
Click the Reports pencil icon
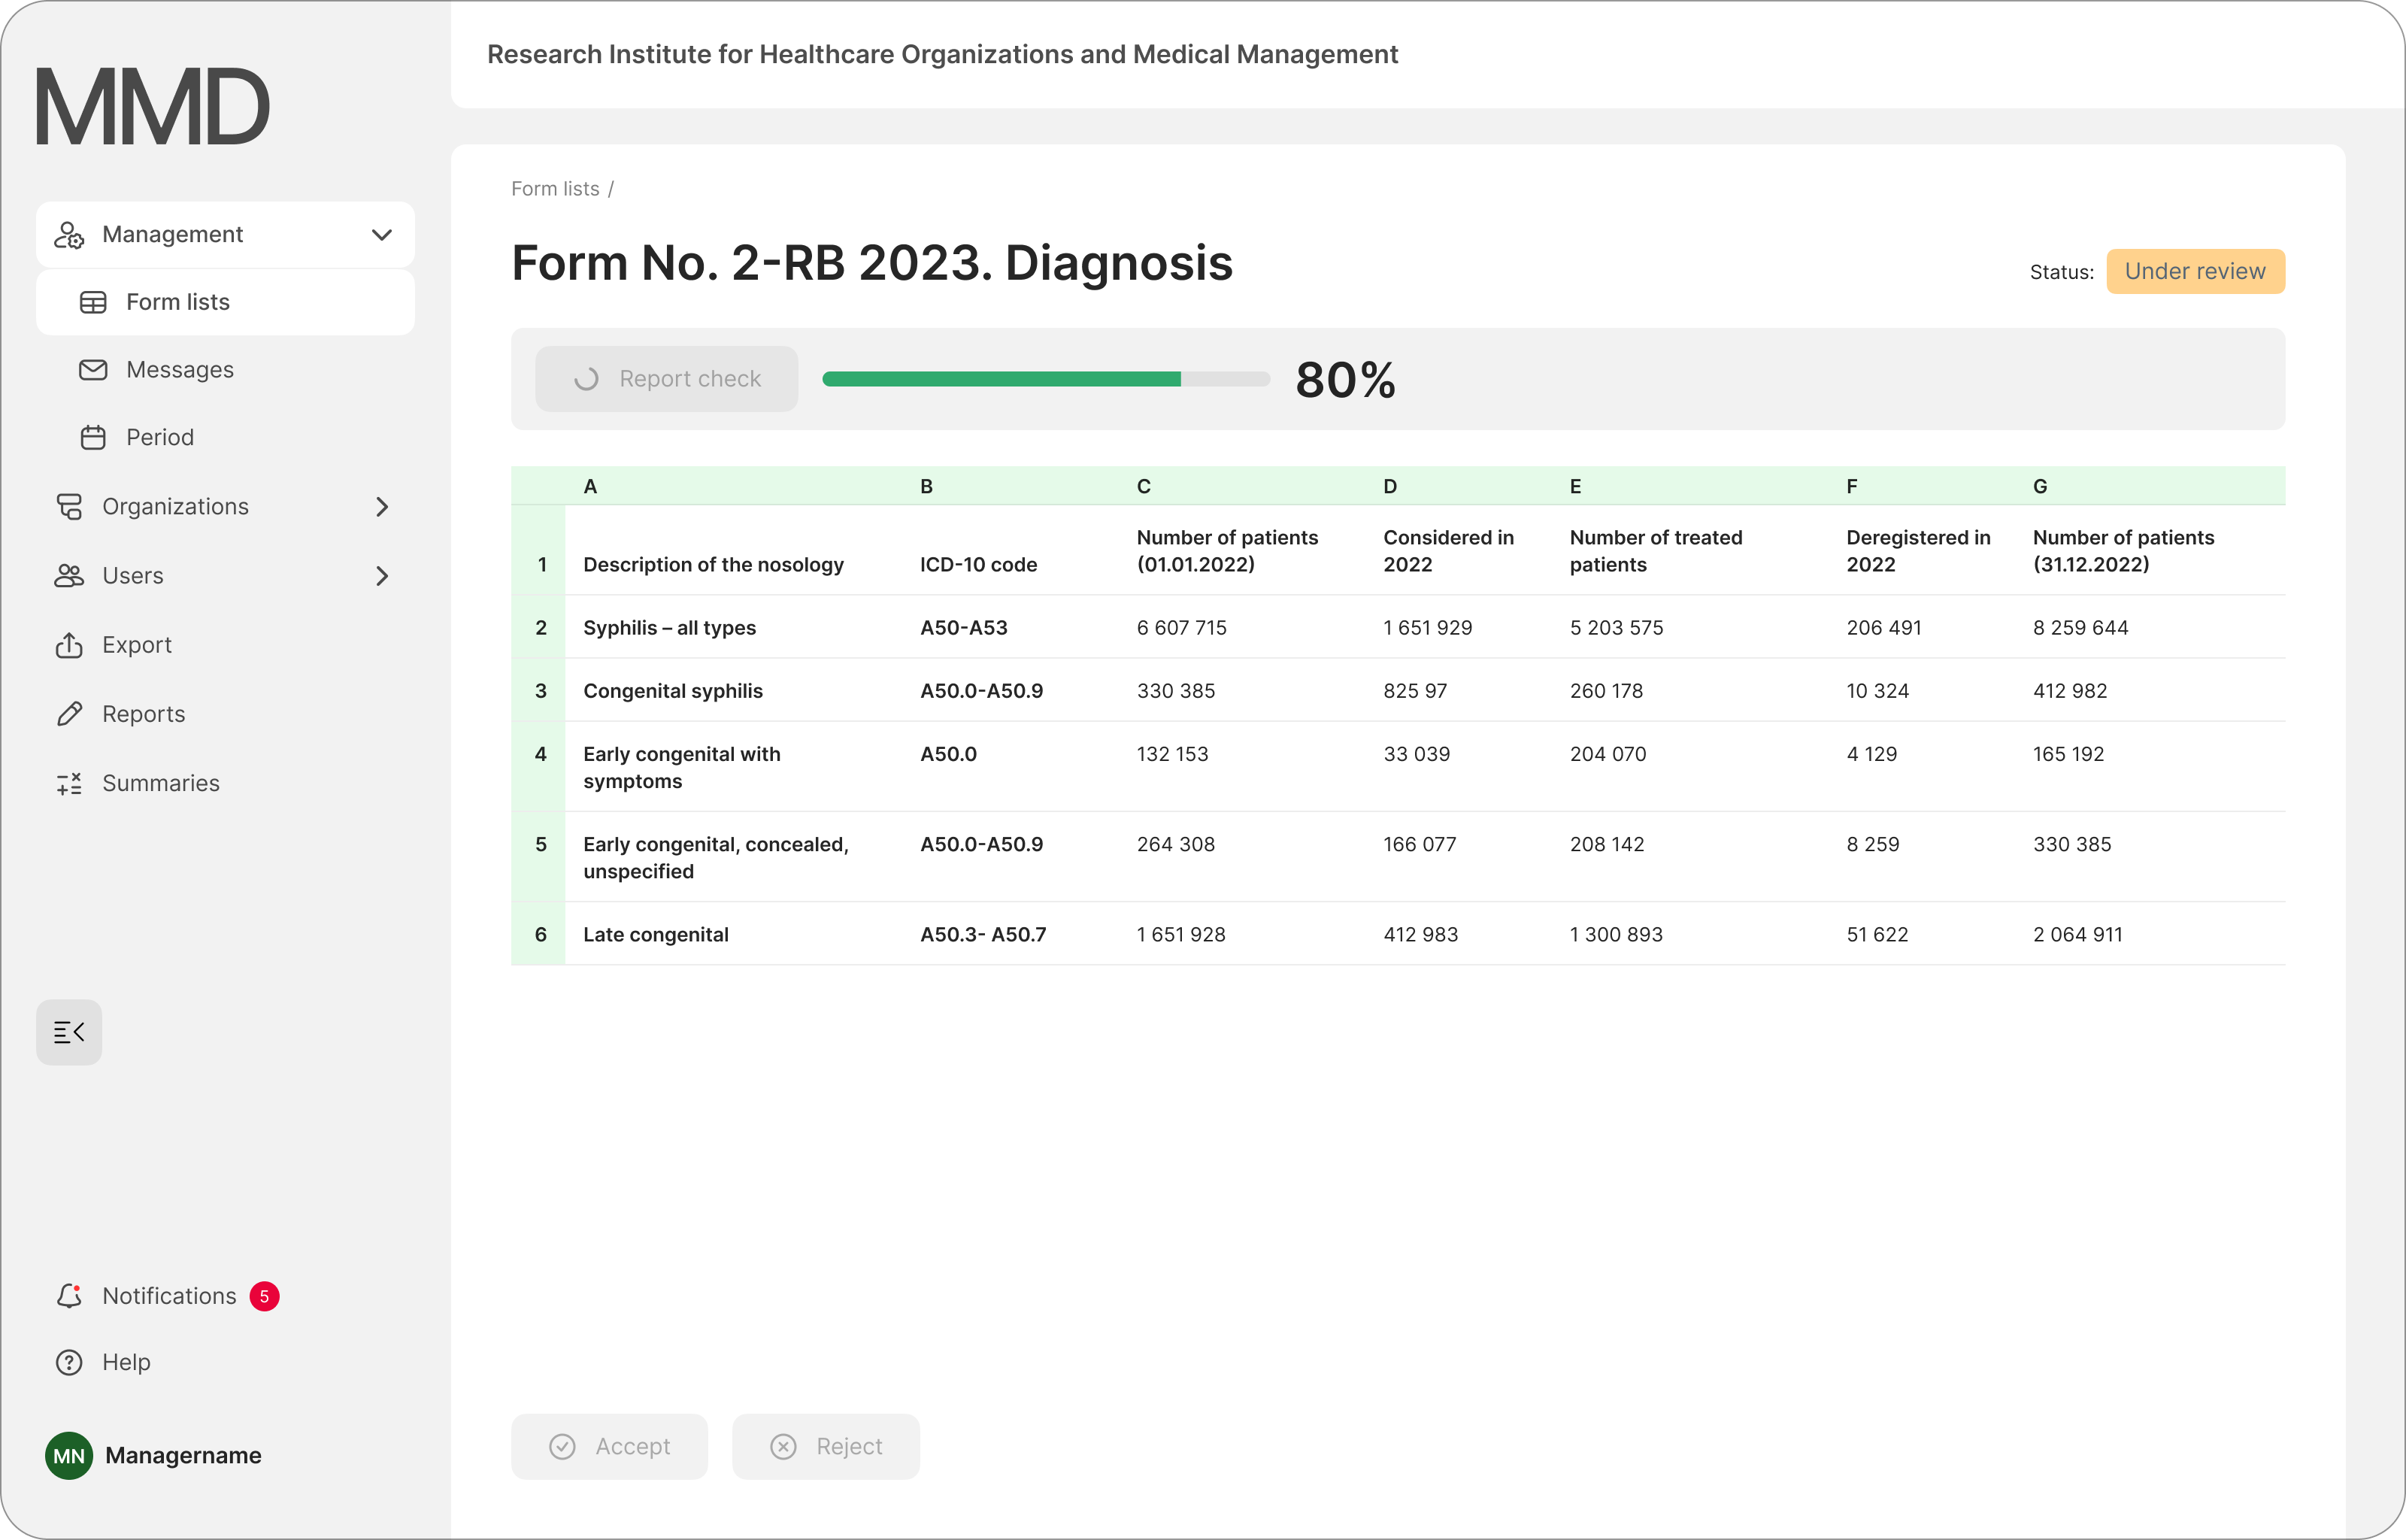[x=69, y=714]
